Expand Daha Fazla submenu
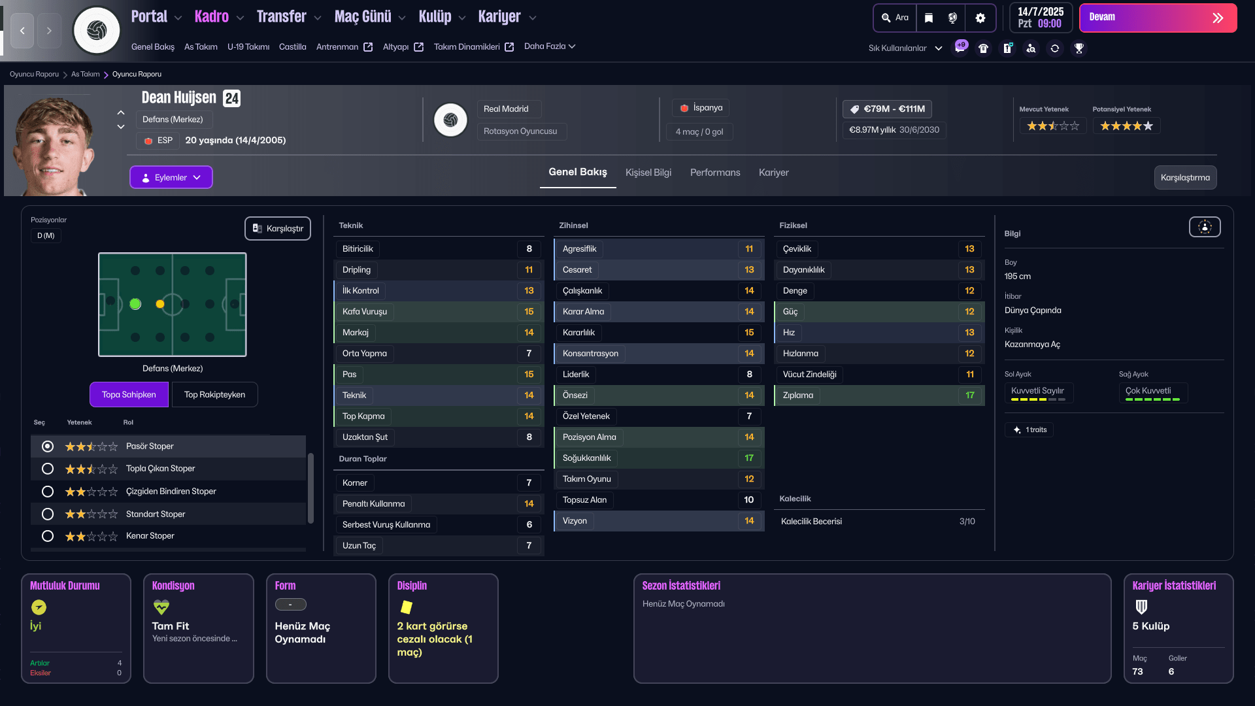Screen dimensions: 1255x706 click(549, 46)
